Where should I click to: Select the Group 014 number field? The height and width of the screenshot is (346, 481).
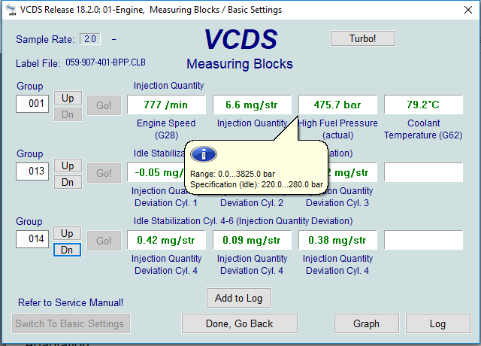click(x=32, y=239)
